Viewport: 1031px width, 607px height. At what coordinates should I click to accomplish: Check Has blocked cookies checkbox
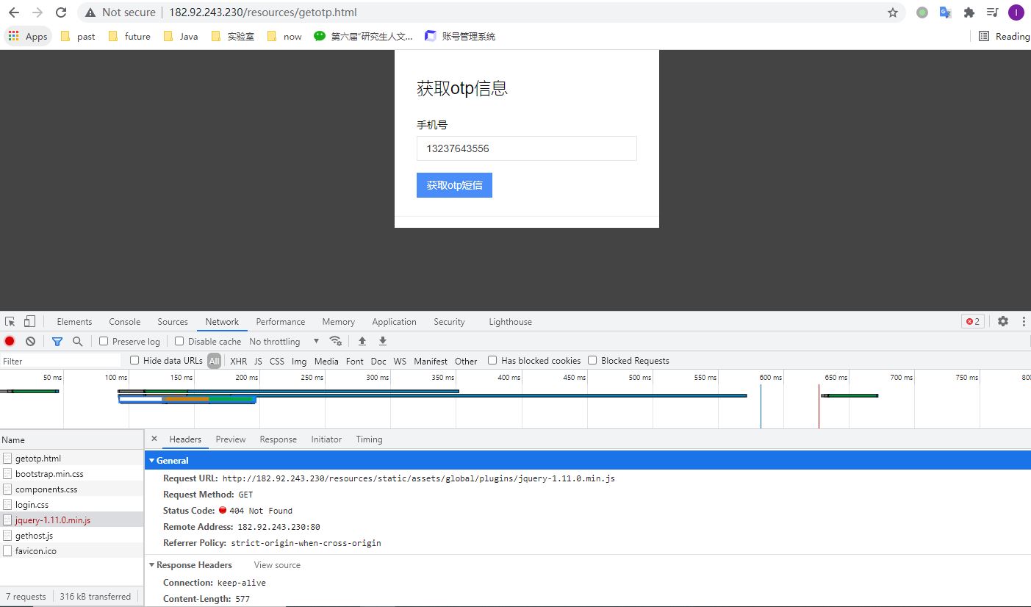click(492, 360)
